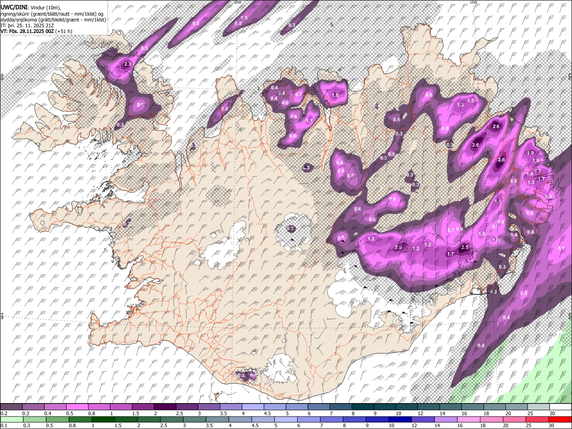Click the 1.0 precipitation value in the east
This screenshot has width=572, height=429.
point(482,234)
